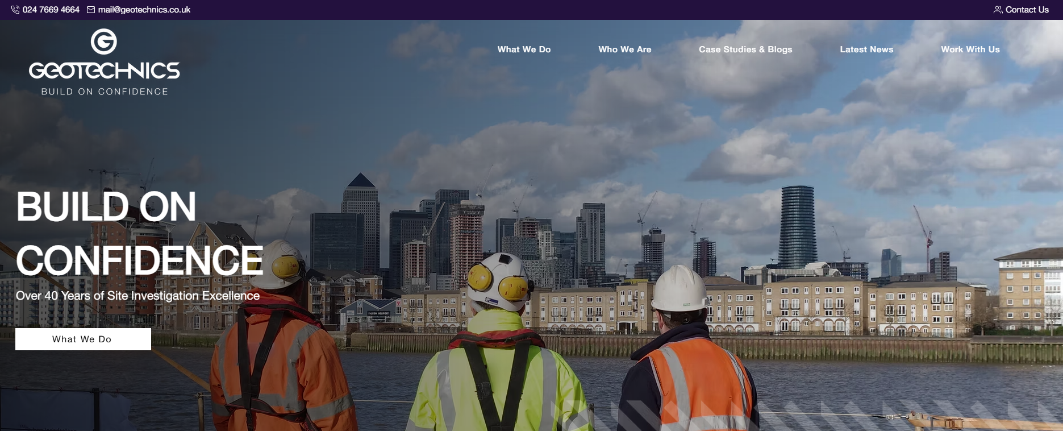Click the envelope mail icon
This screenshot has height=431, width=1063.
click(x=91, y=10)
